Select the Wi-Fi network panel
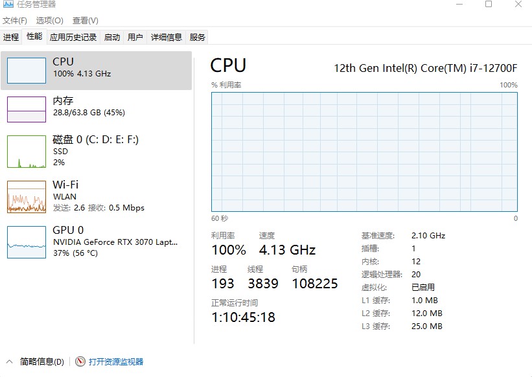This screenshot has height=377, width=532. pos(97,196)
